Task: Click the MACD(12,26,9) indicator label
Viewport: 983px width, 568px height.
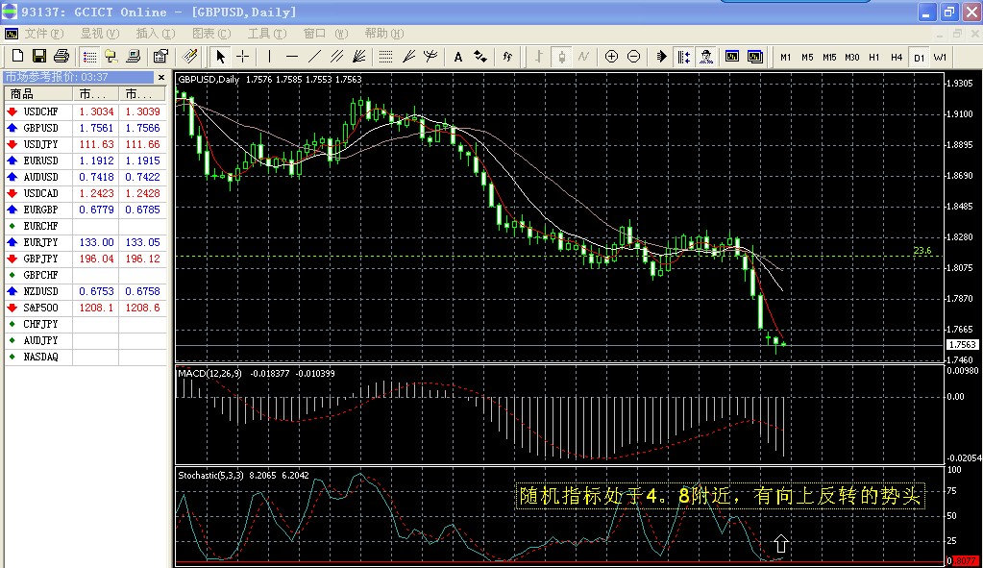Action: (x=209, y=373)
